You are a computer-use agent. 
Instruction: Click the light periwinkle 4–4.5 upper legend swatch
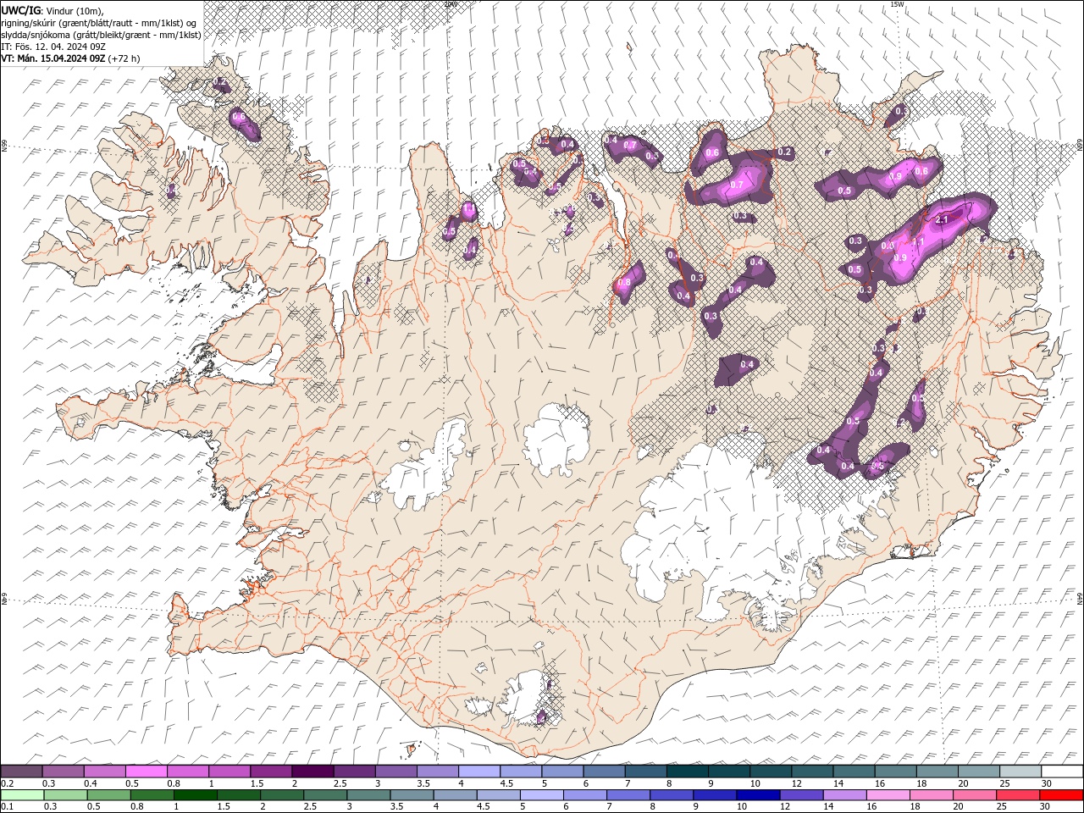click(x=478, y=772)
